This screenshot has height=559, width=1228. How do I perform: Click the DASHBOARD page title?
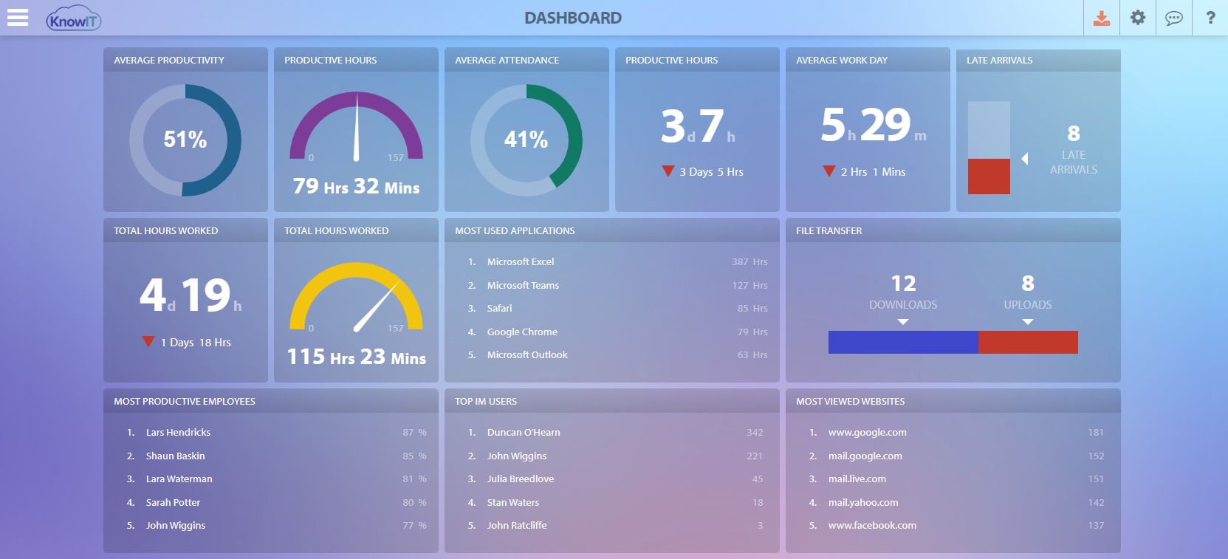tap(573, 18)
